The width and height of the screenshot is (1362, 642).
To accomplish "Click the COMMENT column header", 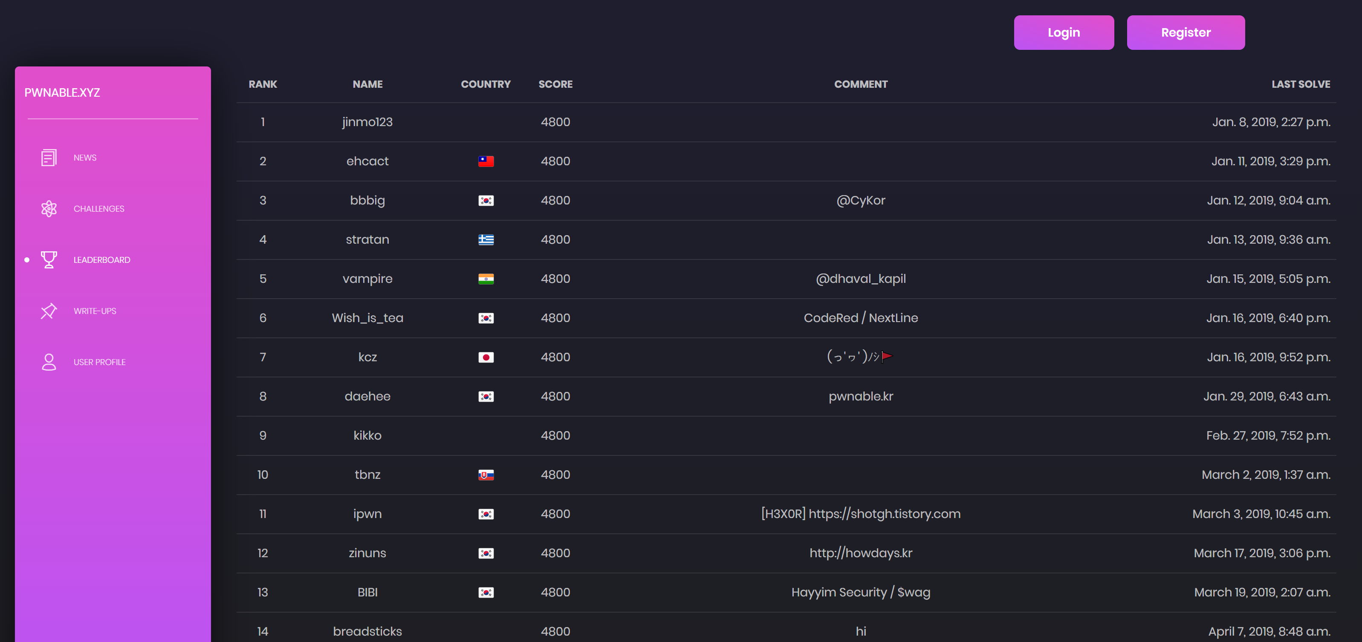I will pos(861,84).
